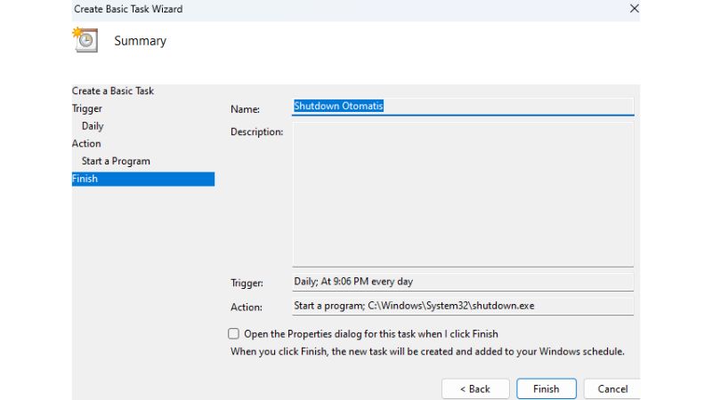Close the Create Basic Task Wizard window
Viewport: 712px width, 400px height.
(634, 8)
